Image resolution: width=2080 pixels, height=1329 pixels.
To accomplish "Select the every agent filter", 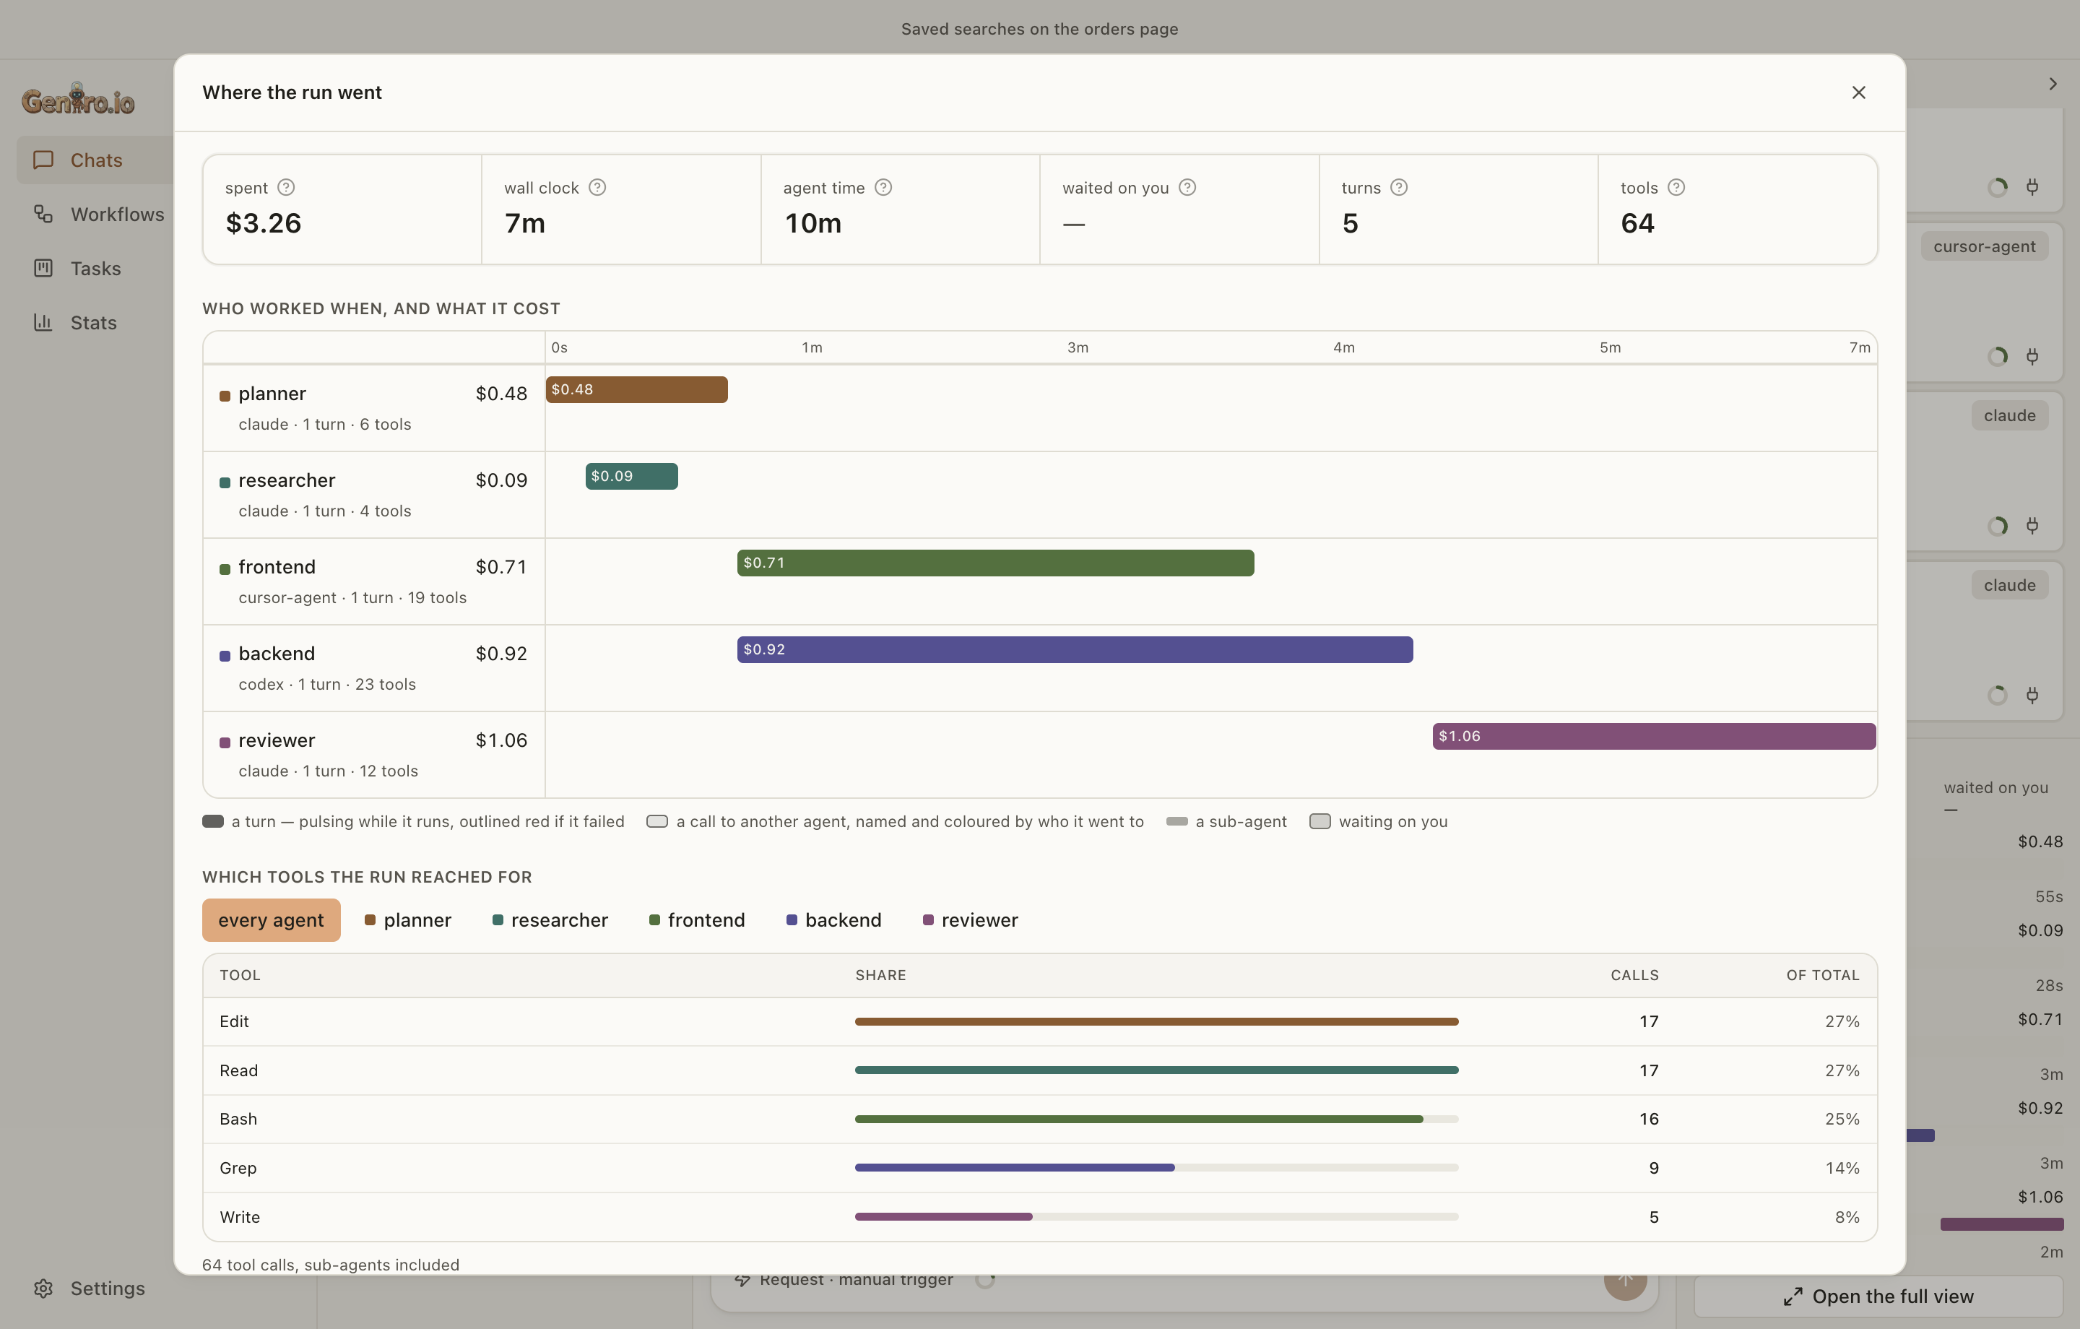I will click(272, 919).
